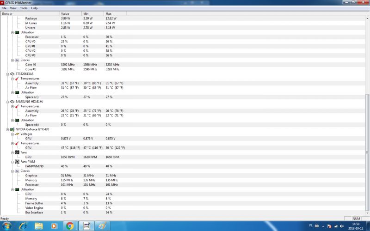Click SAMSUNG HD161HJ Temperatures thermometer icon
This screenshot has width=370, height=231.
(17, 106)
